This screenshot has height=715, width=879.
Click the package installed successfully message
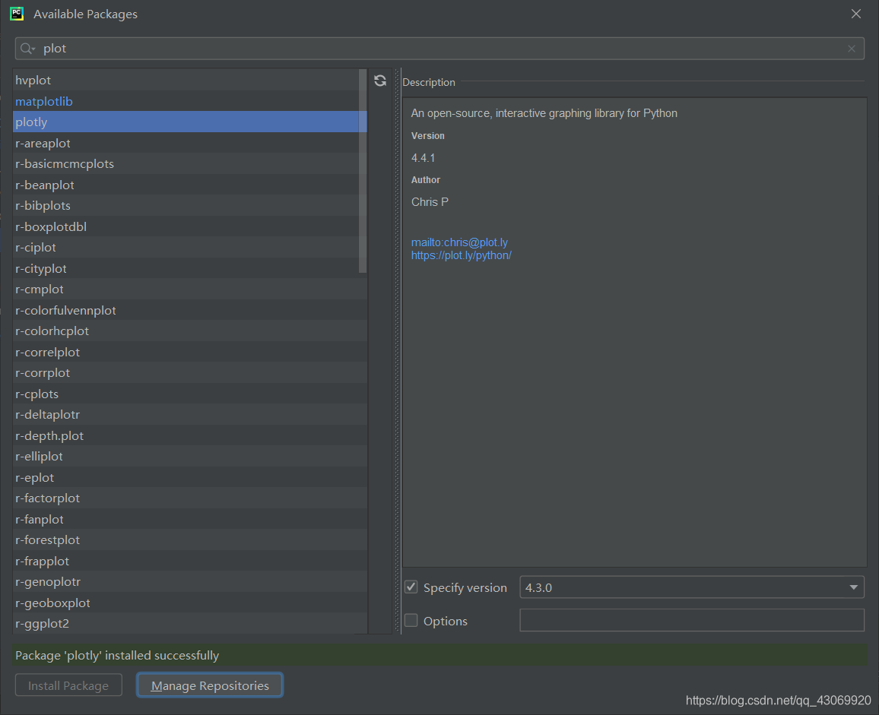tap(117, 655)
